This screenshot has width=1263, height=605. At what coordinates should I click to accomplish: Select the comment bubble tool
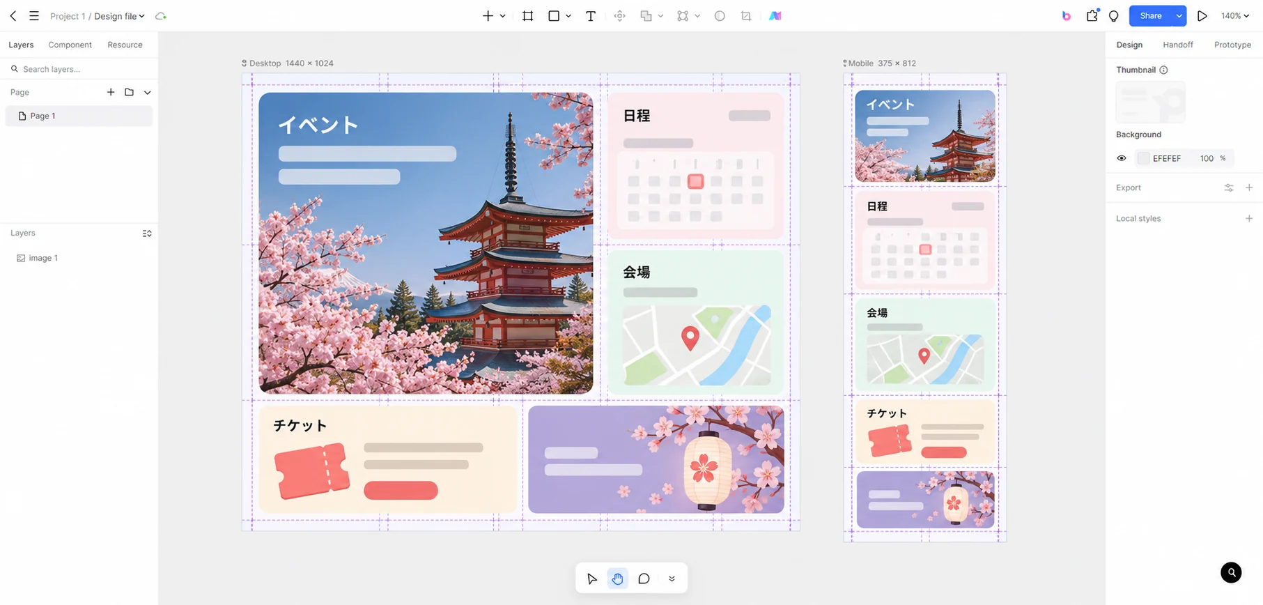644,579
